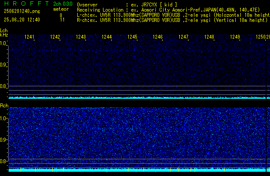Select the 1245 time tick label
Image resolution: width=270 pixels, height=176 pixels.
132,37
